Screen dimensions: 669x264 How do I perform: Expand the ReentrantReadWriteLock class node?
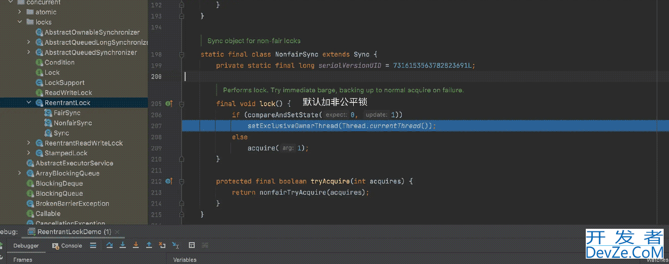point(29,143)
